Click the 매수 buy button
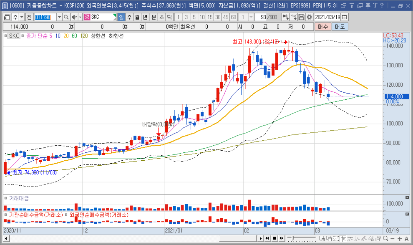Screen dimensions: 413x245 pyautogui.click(x=323, y=27)
